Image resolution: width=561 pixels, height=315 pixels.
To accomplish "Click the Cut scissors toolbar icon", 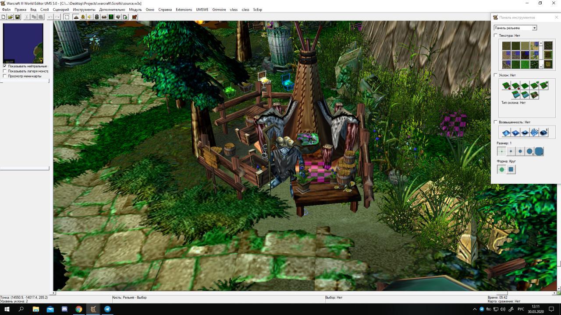I will pyautogui.click(x=26, y=17).
